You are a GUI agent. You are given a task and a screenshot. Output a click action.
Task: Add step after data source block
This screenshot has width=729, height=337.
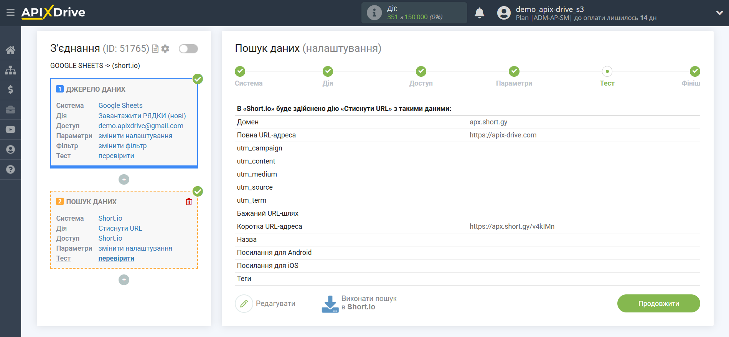pyautogui.click(x=124, y=179)
